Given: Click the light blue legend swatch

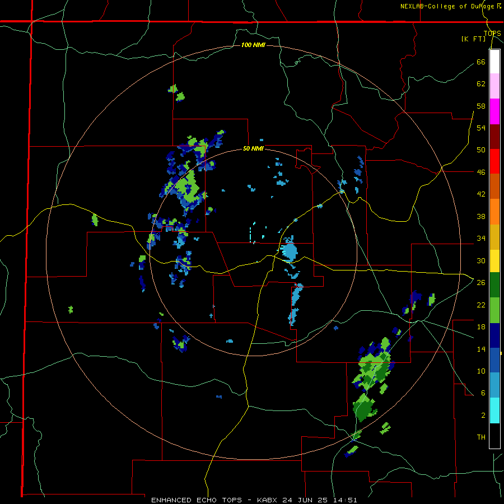Looking at the screenshot, I should [x=494, y=385].
